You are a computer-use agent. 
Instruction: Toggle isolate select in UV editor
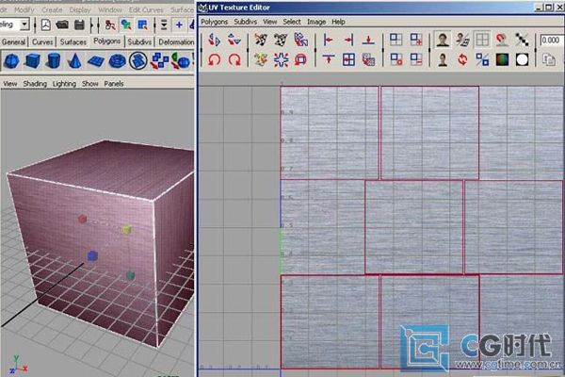(395, 40)
